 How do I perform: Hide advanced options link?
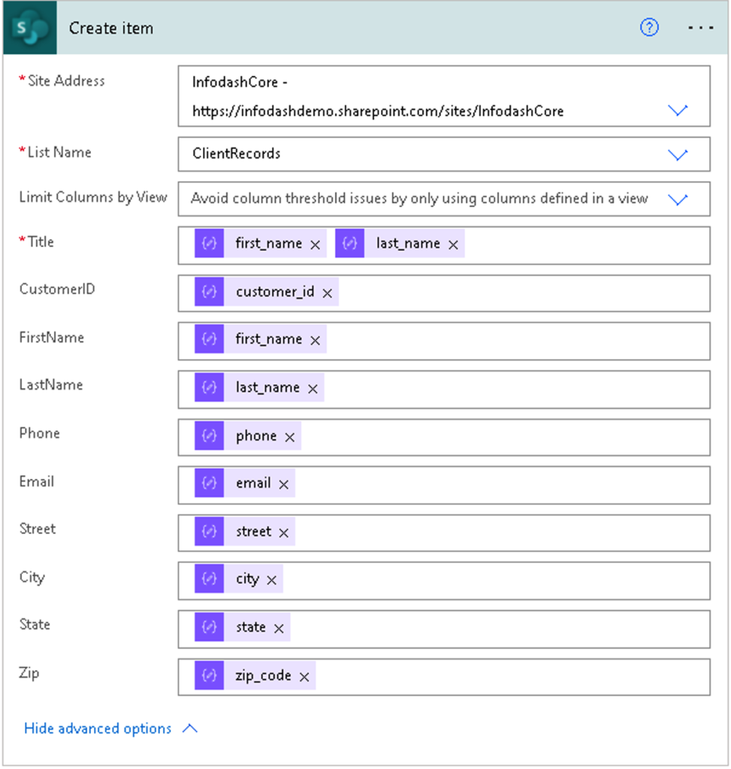click(x=98, y=728)
